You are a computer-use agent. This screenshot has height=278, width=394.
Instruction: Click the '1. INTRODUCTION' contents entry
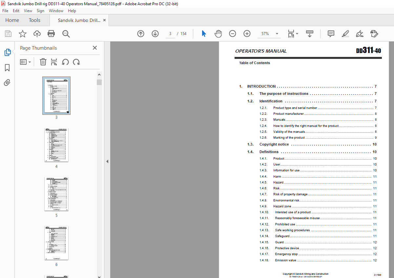308,86
